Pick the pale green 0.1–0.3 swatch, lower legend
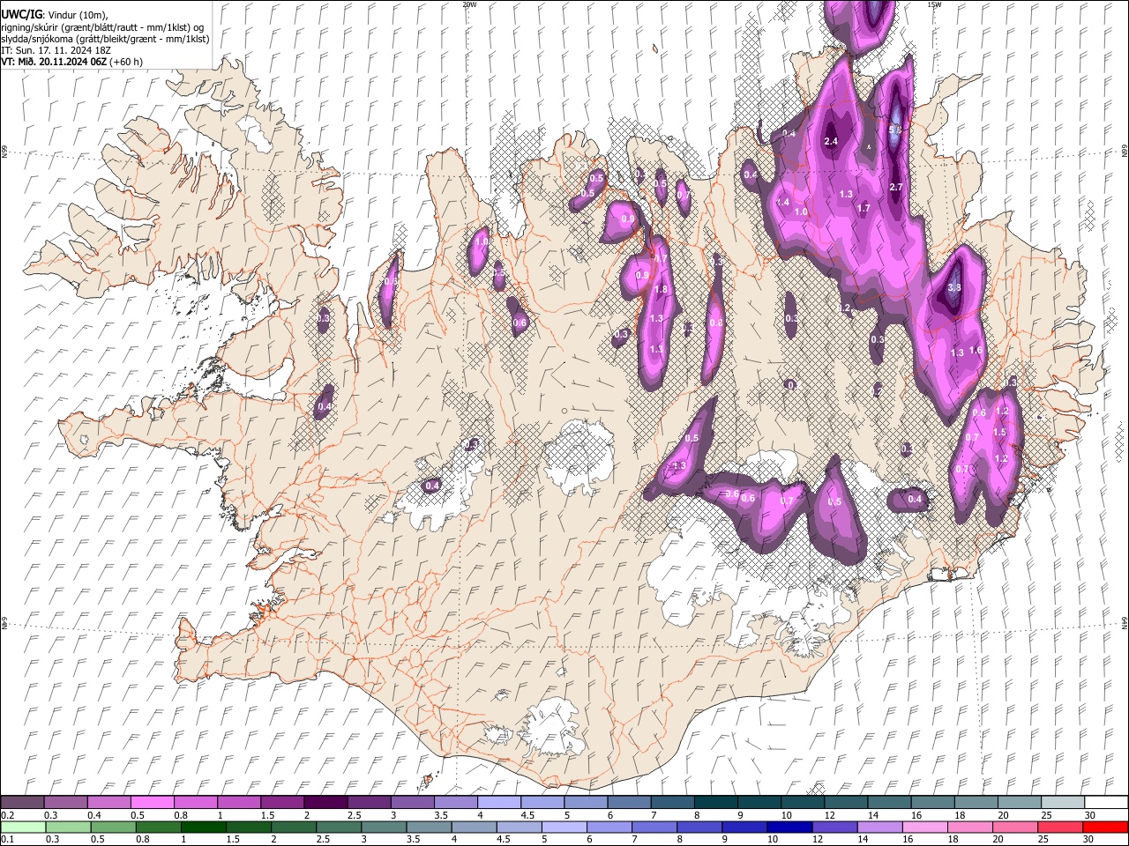The image size is (1129, 846). tap(23, 827)
